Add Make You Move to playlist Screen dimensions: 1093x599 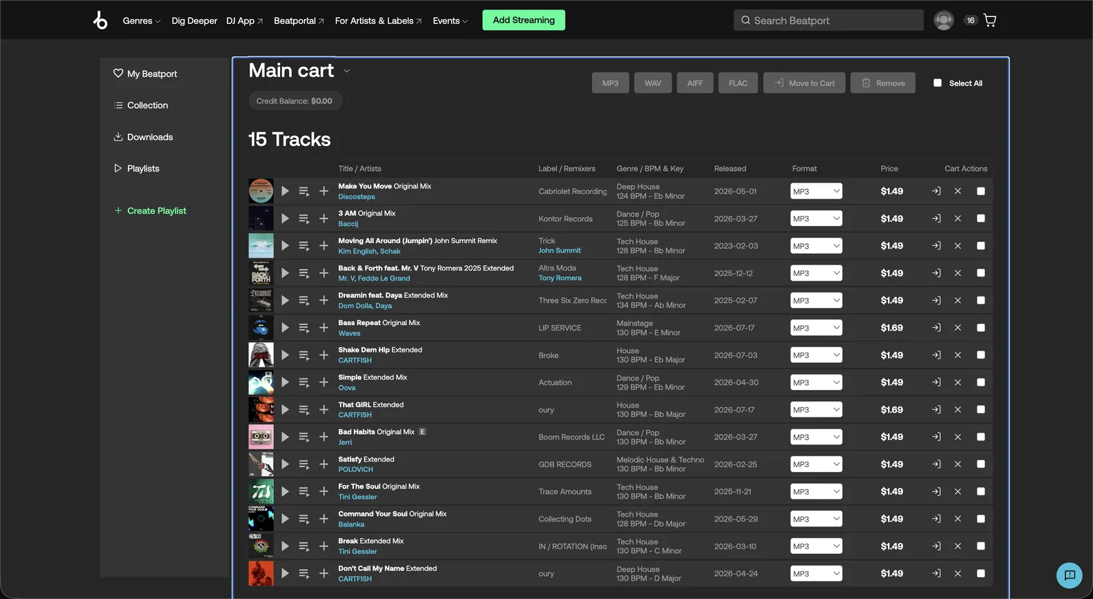coord(324,191)
